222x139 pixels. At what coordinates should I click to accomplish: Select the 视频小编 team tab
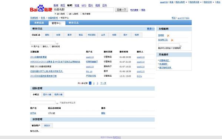click(58, 94)
